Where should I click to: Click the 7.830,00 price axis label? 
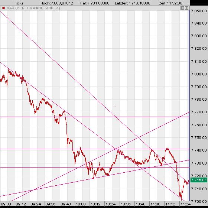click(199, 36)
